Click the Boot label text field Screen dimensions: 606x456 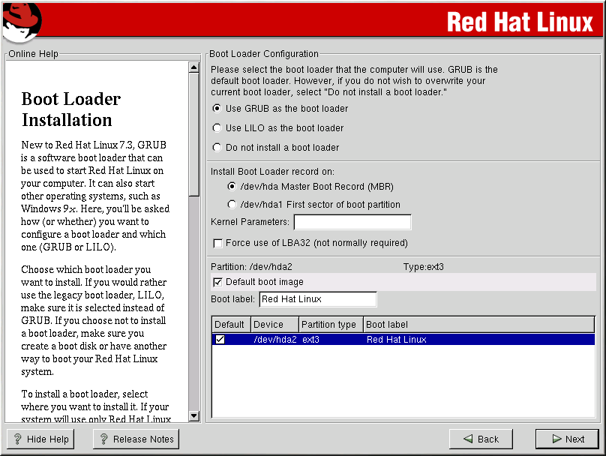coord(318,299)
